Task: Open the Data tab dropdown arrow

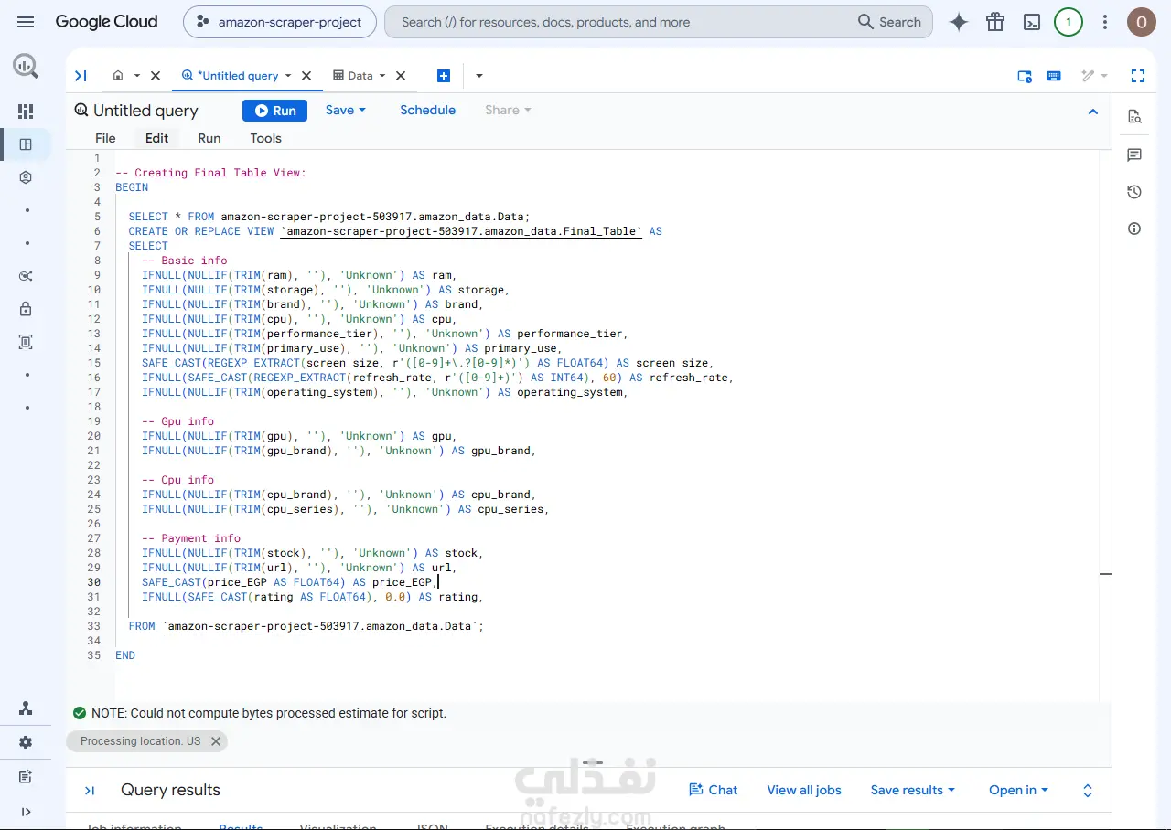Action: coord(382,76)
